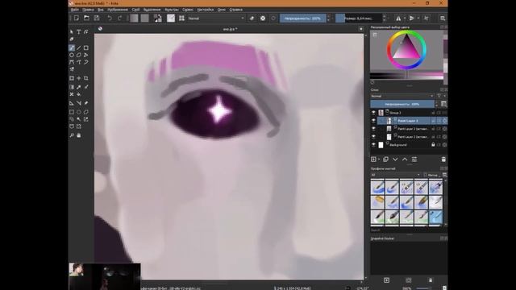Pick a color in the triangle selector
This screenshot has height=290, width=516.
(406, 48)
